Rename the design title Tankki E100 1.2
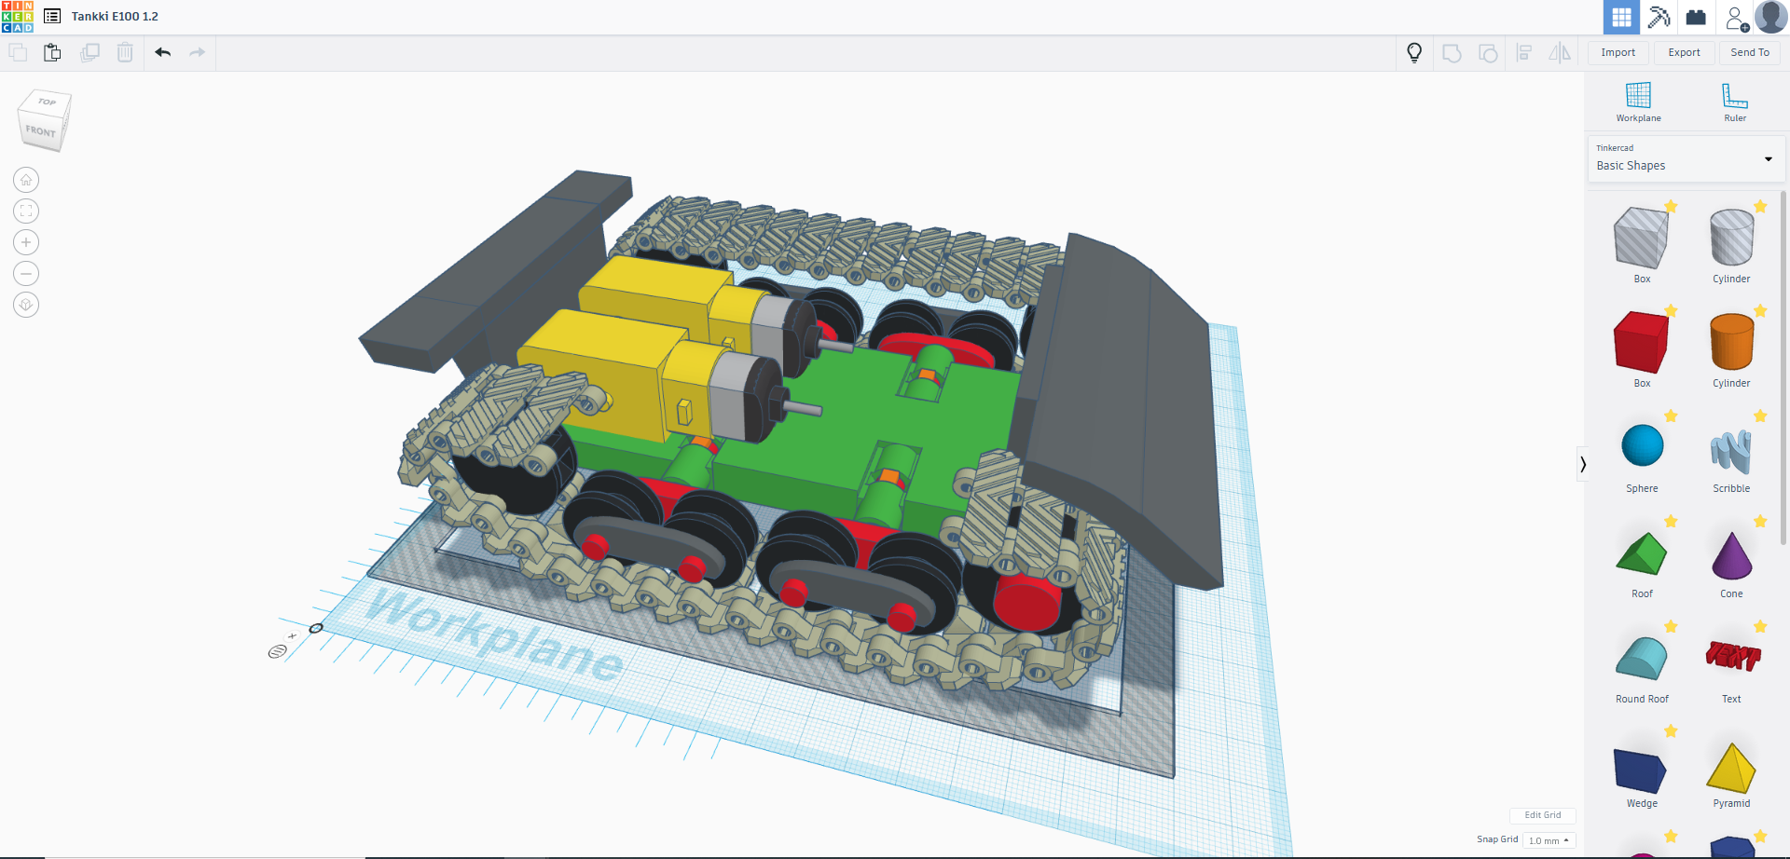The height and width of the screenshot is (859, 1790). 115,17
